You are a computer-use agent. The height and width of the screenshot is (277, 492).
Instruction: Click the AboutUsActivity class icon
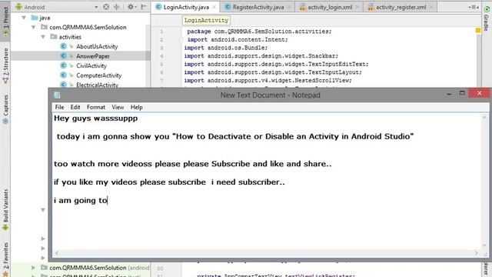[x=63, y=46]
